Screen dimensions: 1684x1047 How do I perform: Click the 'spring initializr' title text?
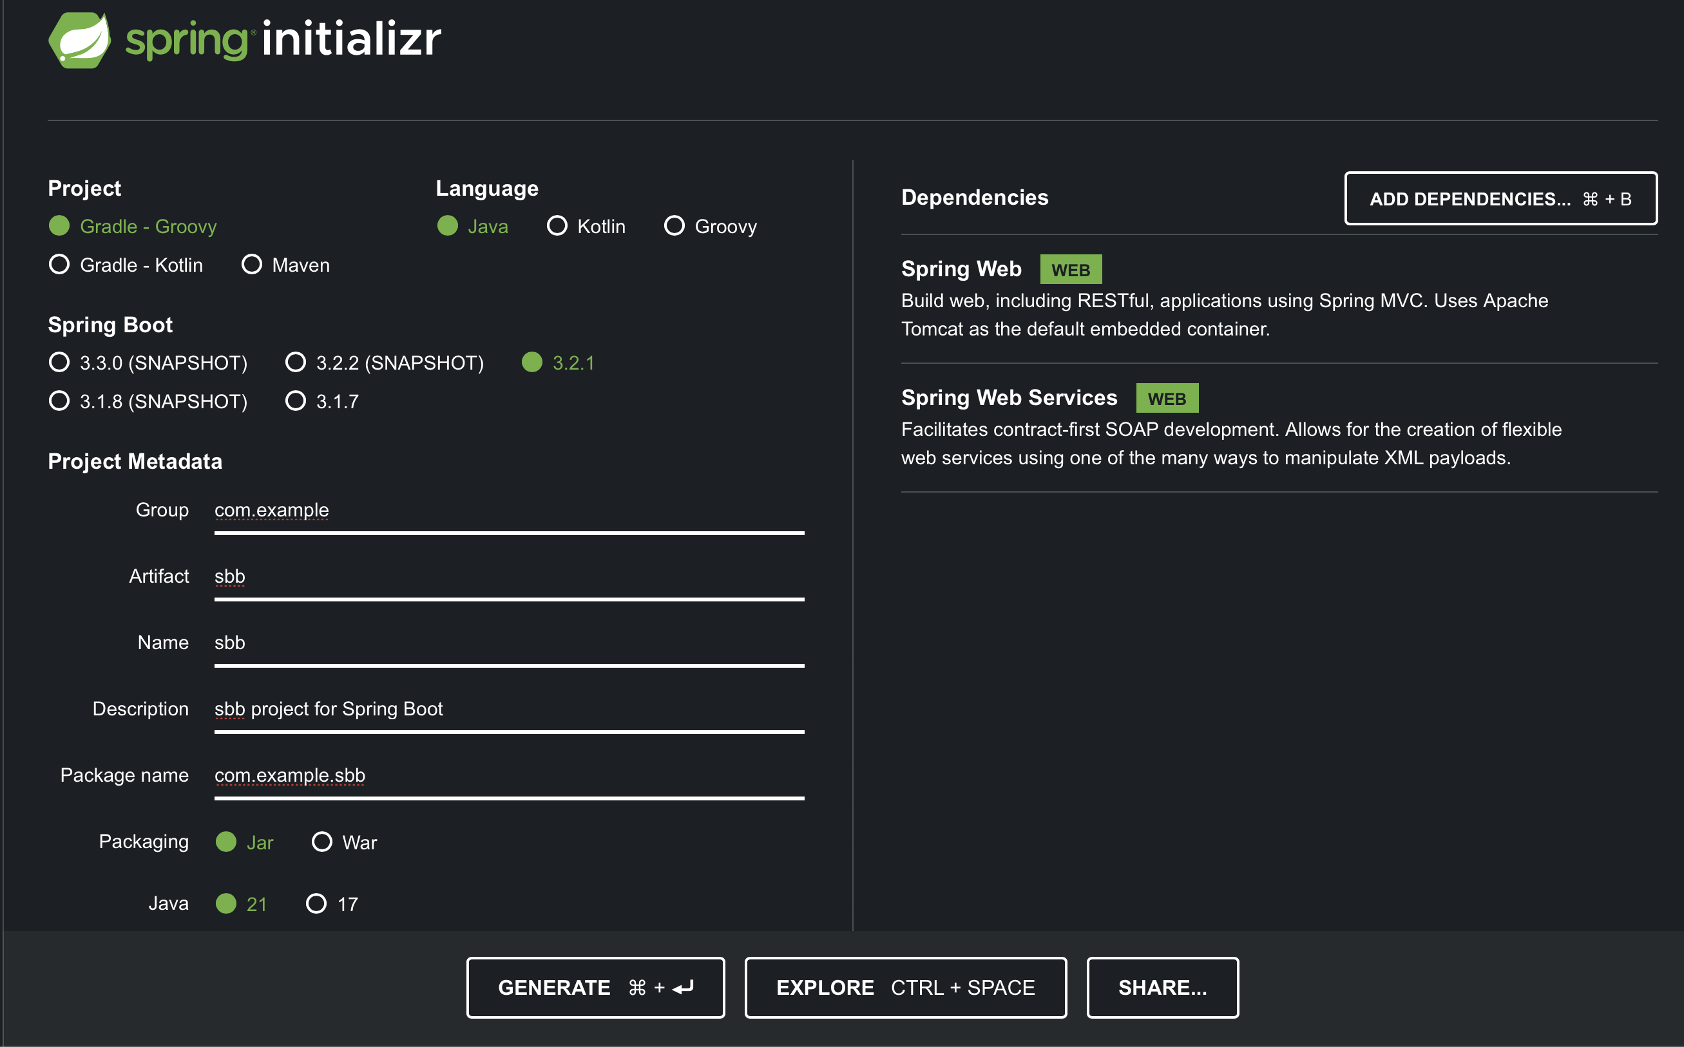(283, 39)
